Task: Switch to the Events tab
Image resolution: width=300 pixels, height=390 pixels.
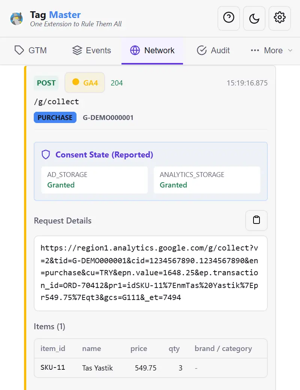Action: pos(91,51)
